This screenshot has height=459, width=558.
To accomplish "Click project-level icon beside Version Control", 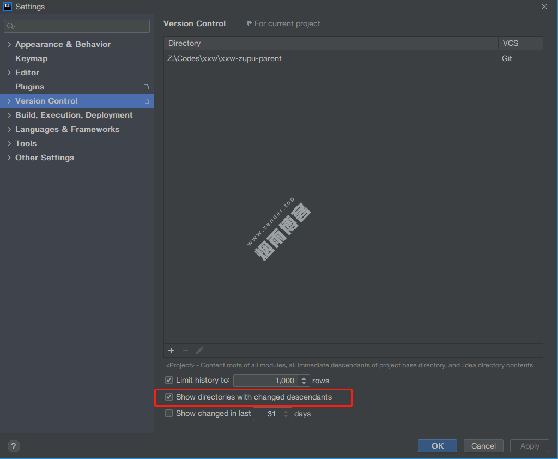I will pyautogui.click(x=146, y=101).
